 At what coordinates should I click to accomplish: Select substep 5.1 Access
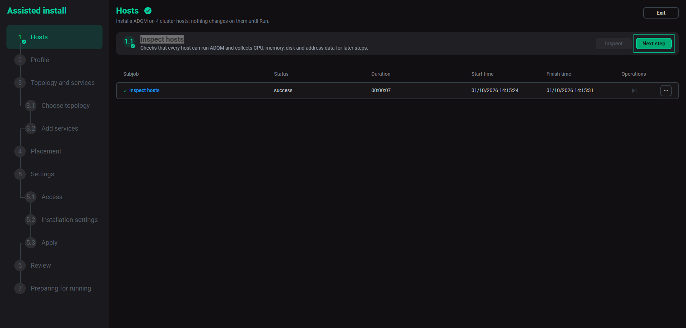pyautogui.click(x=52, y=197)
